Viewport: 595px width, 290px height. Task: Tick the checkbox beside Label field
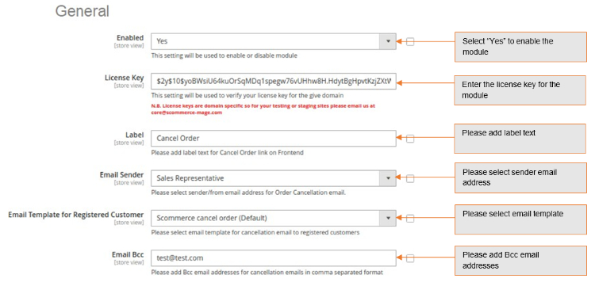[x=410, y=139]
